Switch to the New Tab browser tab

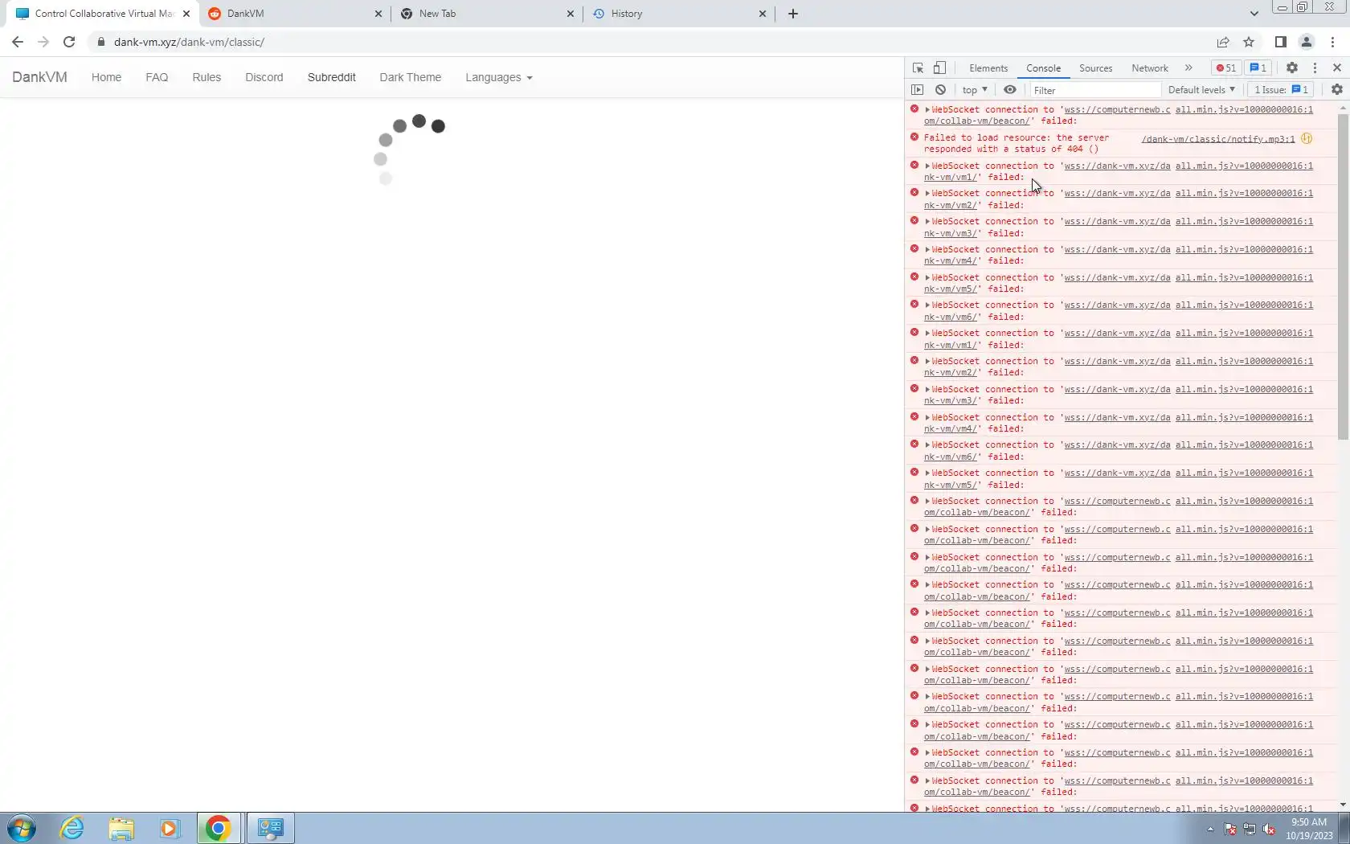(x=487, y=14)
